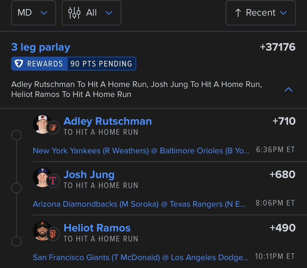Click the 6:36PM ET game time
Image resolution: width=307 pixels, height=268 pixels.
point(275,150)
